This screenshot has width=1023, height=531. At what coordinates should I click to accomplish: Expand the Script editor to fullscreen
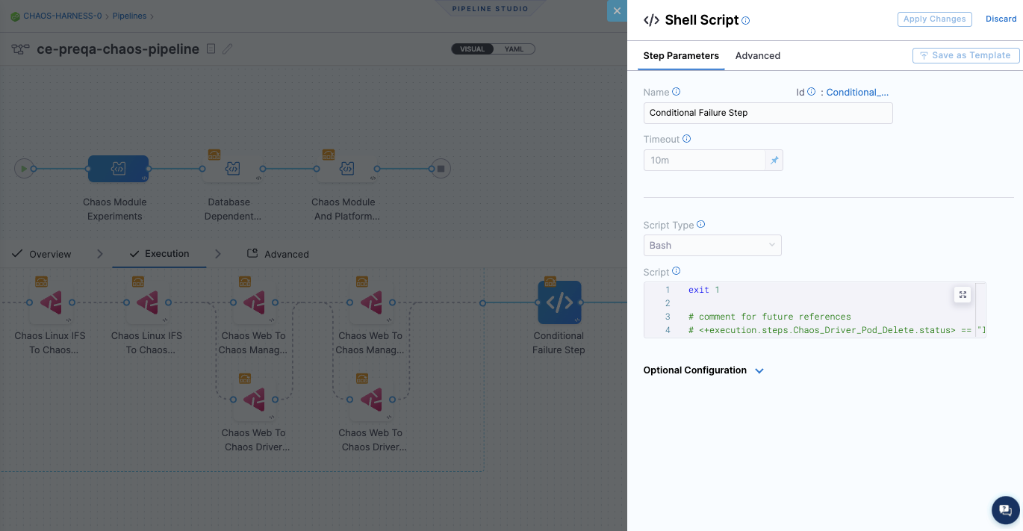963,294
